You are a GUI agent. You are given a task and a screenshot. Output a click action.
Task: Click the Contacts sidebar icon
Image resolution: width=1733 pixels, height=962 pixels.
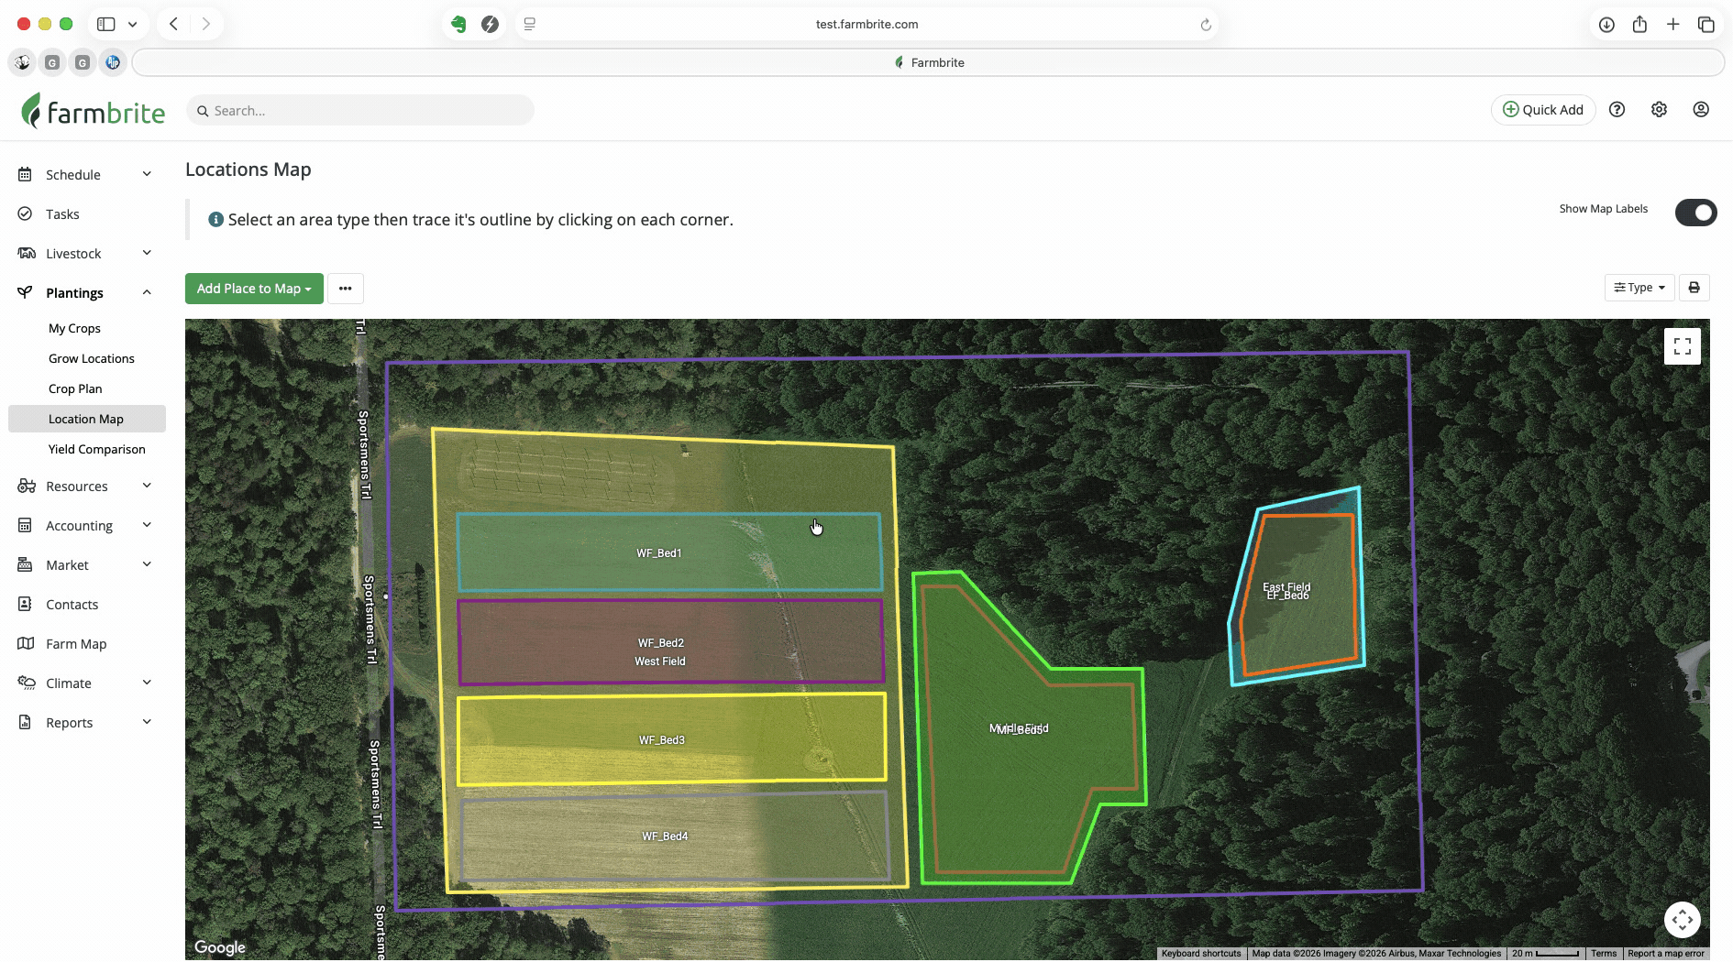[x=25, y=605]
